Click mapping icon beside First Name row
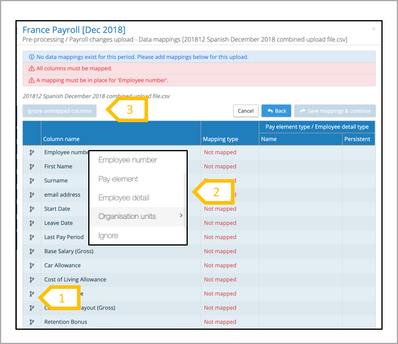The image size is (398, 344). 31,167
